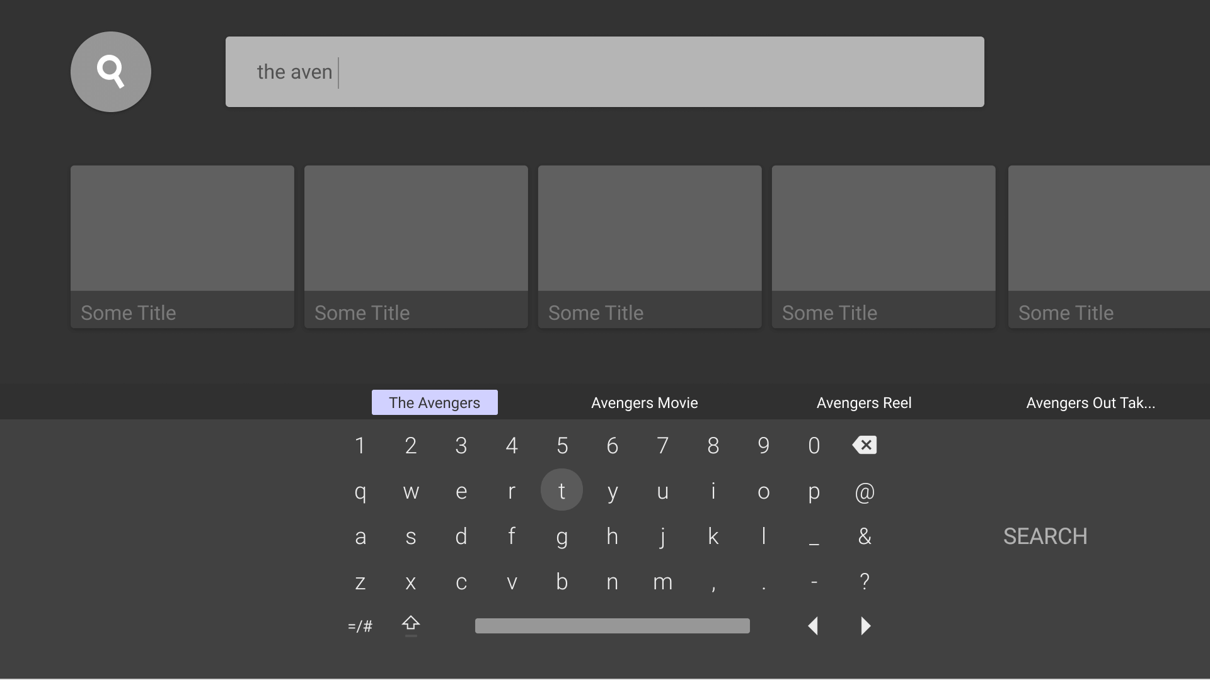Tap the letter a key
This screenshot has height=680, width=1210.
pyautogui.click(x=360, y=537)
